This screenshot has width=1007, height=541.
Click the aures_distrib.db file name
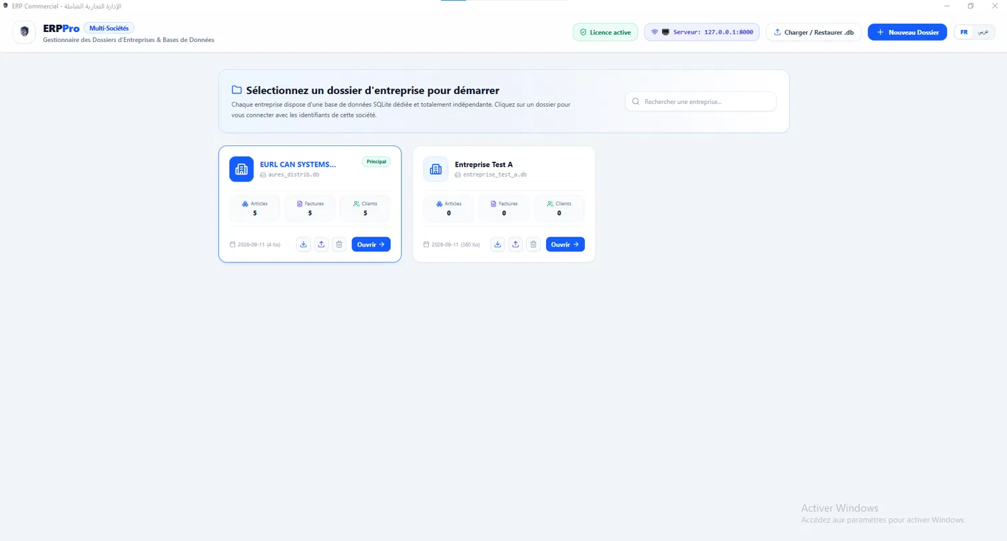point(294,175)
